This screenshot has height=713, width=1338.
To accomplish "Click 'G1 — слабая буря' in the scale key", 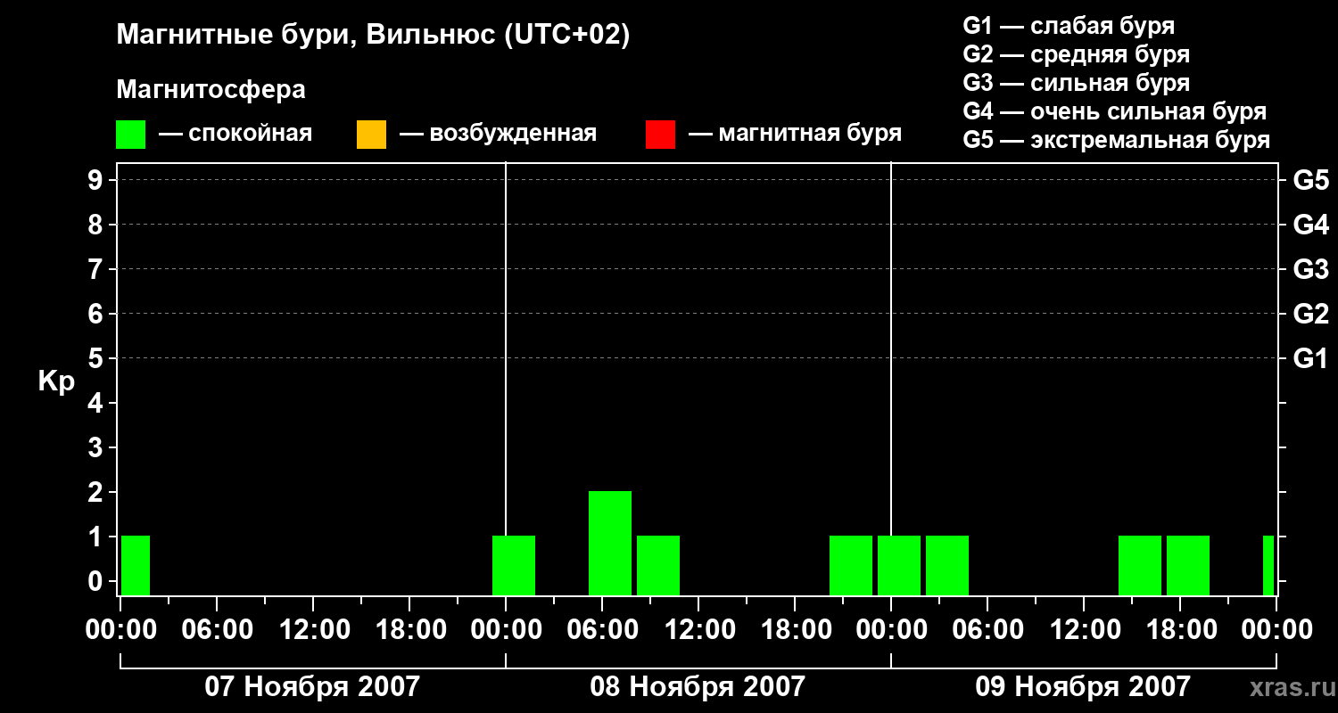I will (1069, 26).
